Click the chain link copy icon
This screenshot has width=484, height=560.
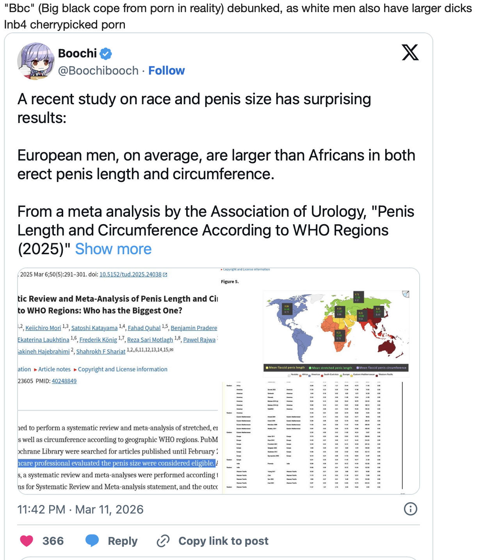(x=163, y=541)
